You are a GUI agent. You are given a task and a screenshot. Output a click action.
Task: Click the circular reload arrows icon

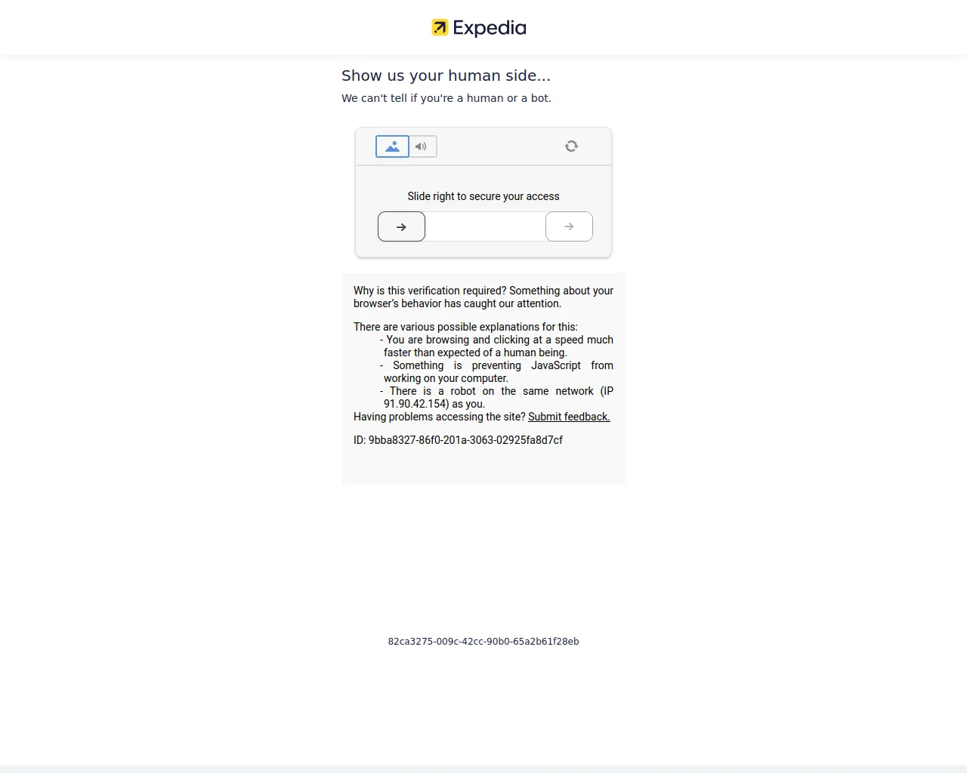(x=571, y=146)
